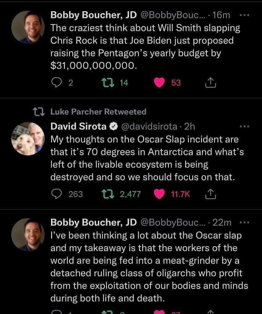Click Bobby Boucher, JD name on top tweet
Screen dimensions: 262x314
93,15
